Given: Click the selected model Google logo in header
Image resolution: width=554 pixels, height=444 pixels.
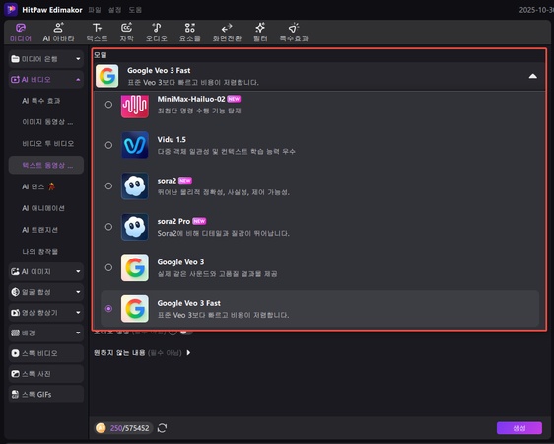Looking at the screenshot, I should coord(107,76).
